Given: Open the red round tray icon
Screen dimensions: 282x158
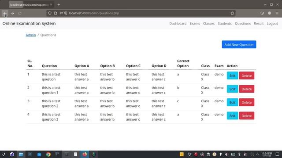Looking at the screenshot, I should click(196, 154).
